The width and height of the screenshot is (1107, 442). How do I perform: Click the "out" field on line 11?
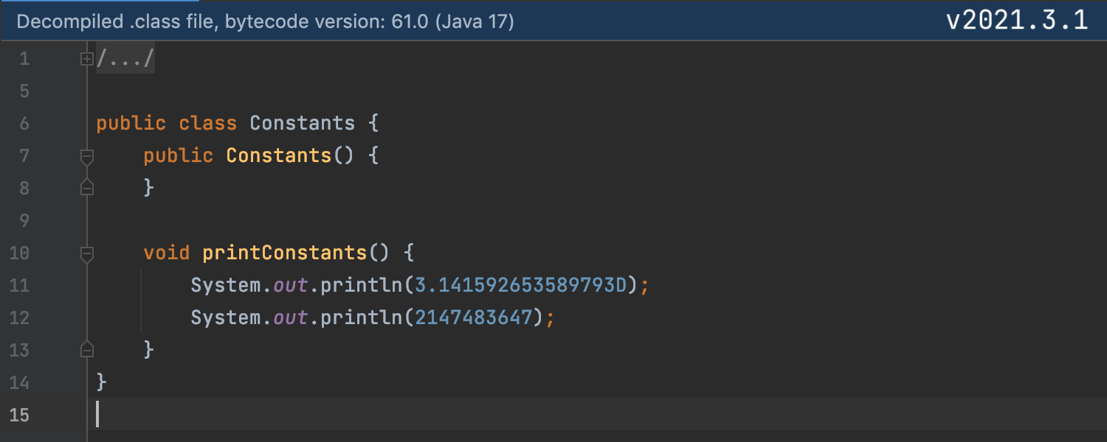290,285
